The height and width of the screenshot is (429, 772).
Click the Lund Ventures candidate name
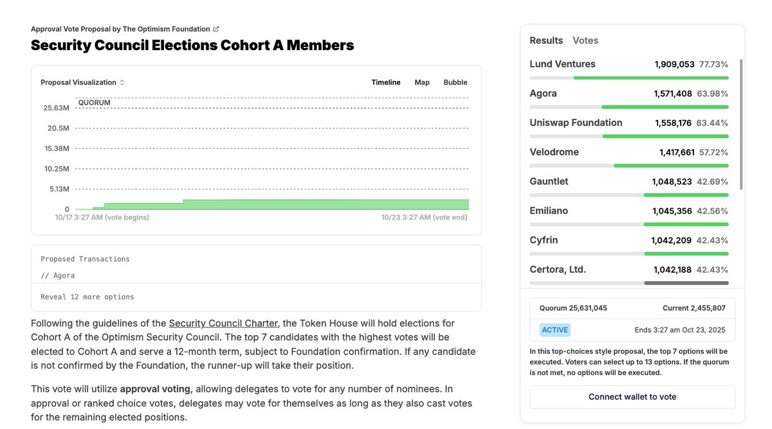pos(562,64)
